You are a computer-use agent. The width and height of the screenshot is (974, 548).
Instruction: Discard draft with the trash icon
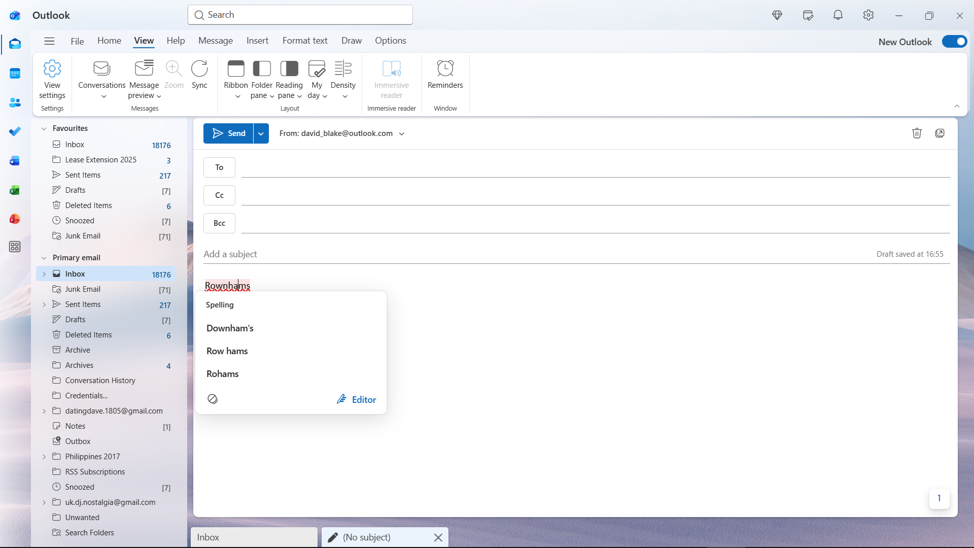tap(916, 133)
